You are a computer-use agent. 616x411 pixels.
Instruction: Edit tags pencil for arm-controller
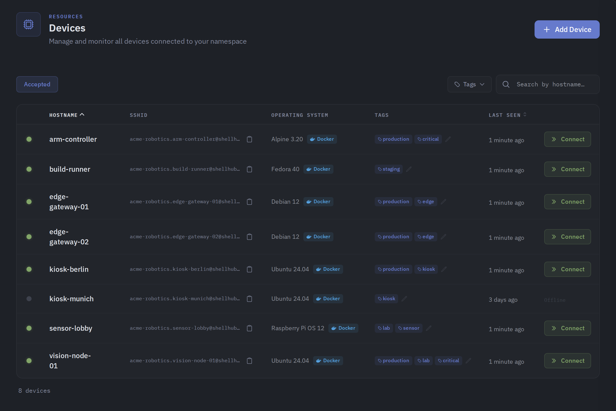(x=448, y=139)
